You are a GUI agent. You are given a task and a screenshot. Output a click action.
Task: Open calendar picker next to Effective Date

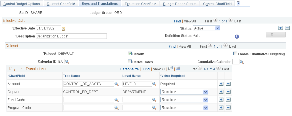[x=63, y=28]
